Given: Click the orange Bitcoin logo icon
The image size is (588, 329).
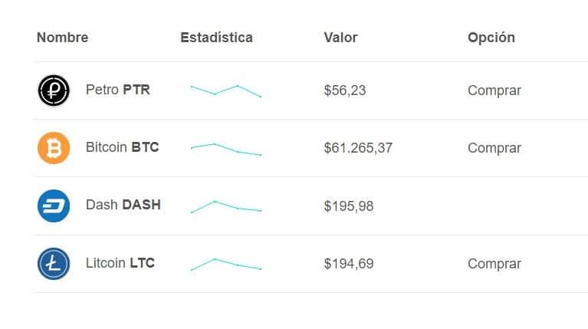Looking at the screenshot, I should click(x=54, y=148).
